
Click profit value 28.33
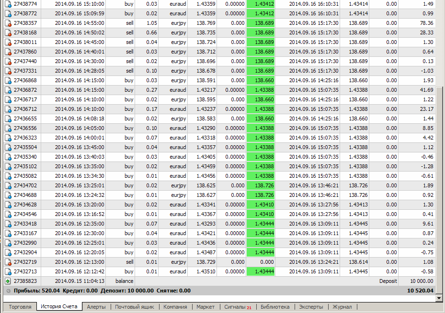(426, 32)
